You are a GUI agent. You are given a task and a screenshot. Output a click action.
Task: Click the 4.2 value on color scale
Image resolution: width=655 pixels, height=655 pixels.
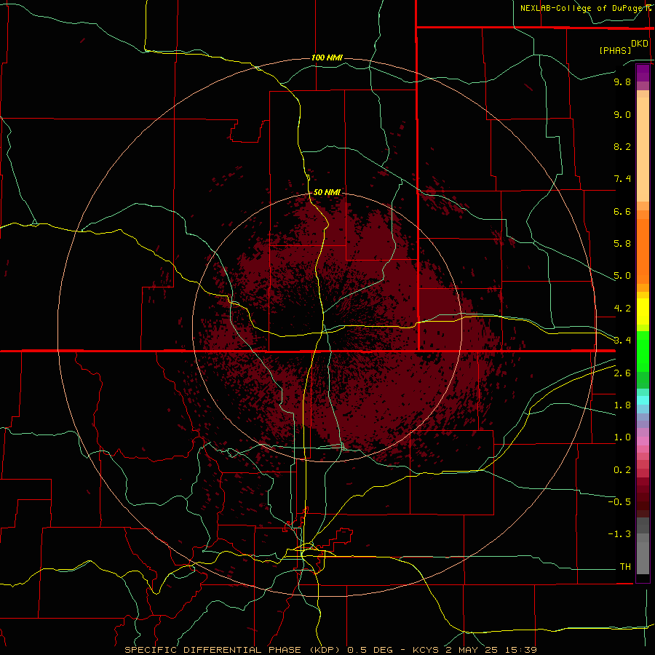pyautogui.click(x=622, y=309)
